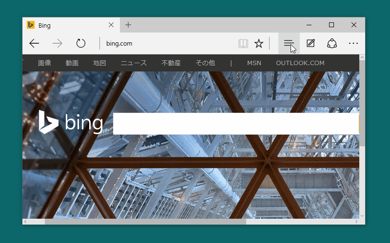390x243 pixels.
Task: Make a Web Note
Action: point(311,43)
